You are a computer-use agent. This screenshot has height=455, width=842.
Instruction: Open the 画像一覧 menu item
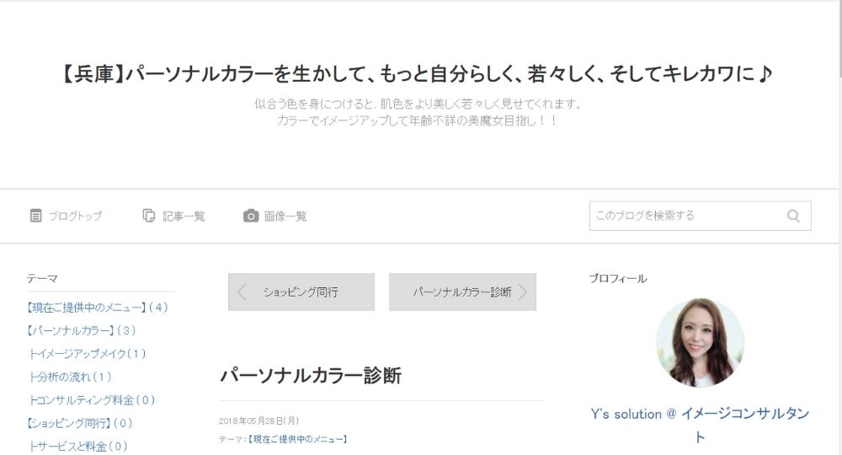[x=285, y=217]
